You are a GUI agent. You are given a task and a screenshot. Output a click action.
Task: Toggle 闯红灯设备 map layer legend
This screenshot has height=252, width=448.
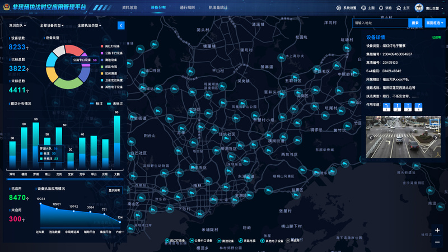(x=175, y=241)
